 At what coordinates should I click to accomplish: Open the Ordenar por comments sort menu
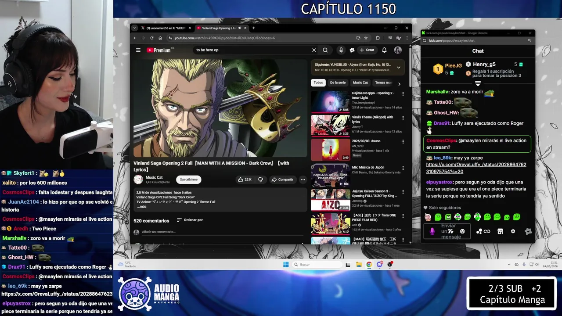190,220
